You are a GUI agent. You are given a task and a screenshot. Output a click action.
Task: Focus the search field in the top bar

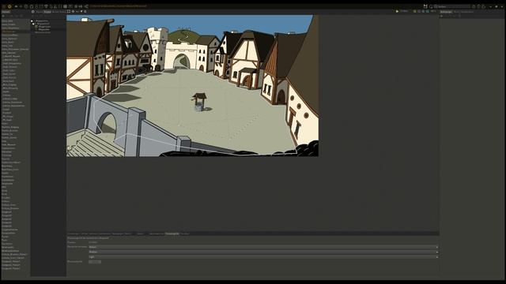coord(451,6)
